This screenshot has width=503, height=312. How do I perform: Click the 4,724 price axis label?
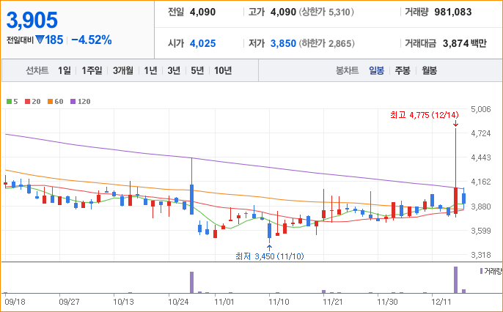481,133
